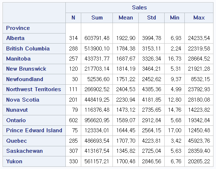216x169 pixels.
Task: Click the Northwest Territories row header
Action: pyautogui.click(x=34, y=89)
